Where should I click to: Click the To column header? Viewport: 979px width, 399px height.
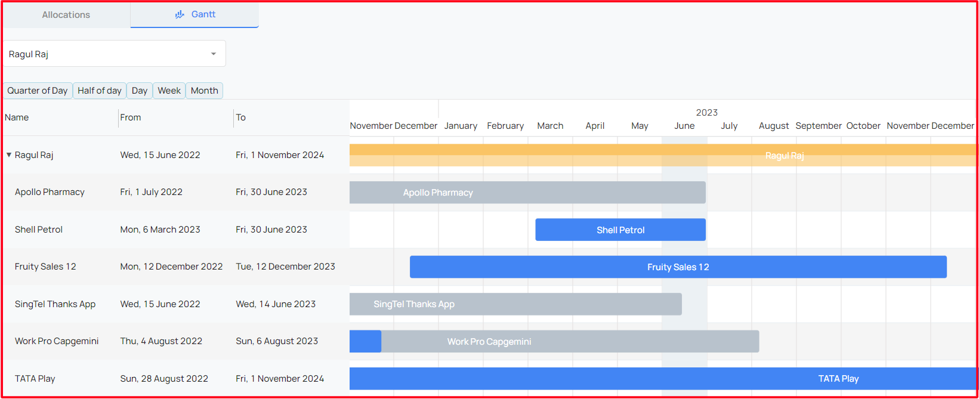click(x=241, y=117)
